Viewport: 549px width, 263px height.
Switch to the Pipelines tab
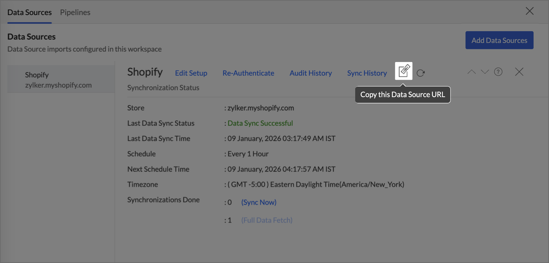75,12
